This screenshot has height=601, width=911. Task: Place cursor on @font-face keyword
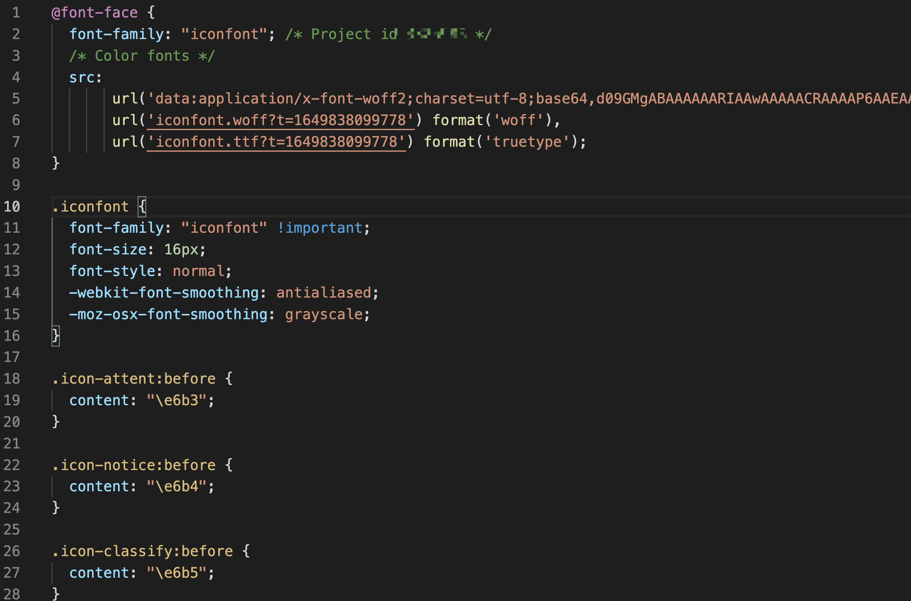pos(95,12)
